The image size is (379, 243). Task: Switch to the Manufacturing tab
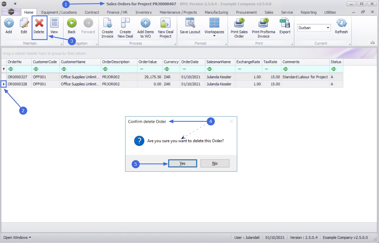pos(216,12)
